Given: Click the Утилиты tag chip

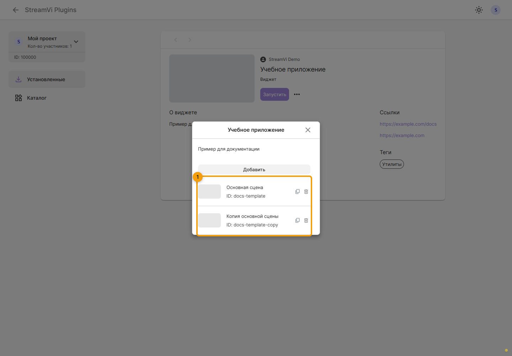Looking at the screenshot, I should [392, 164].
